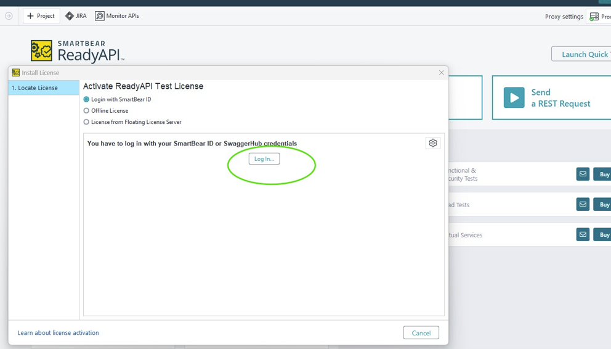The height and width of the screenshot is (349, 611).
Task: Click the SmartBear ReadyAPI logo
Action: (x=78, y=51)
